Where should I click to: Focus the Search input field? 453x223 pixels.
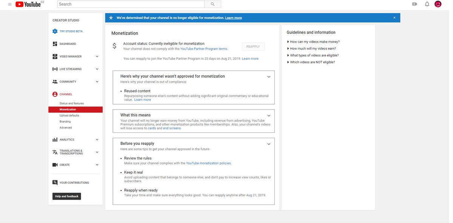tap(131, 4)
